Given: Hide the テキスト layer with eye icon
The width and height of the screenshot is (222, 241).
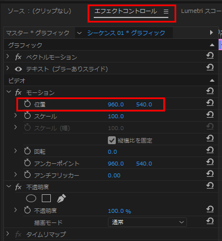Looking at the screenshot, I should [x=18, y=69].
